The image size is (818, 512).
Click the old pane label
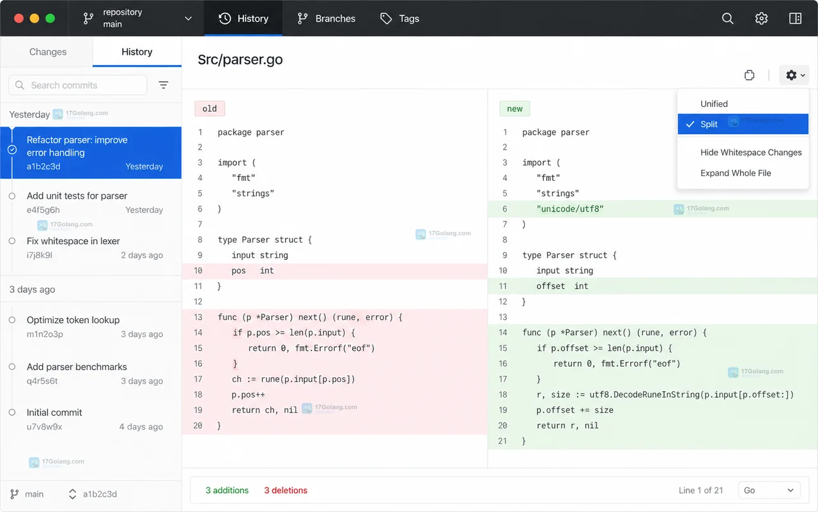pos(210,109)
